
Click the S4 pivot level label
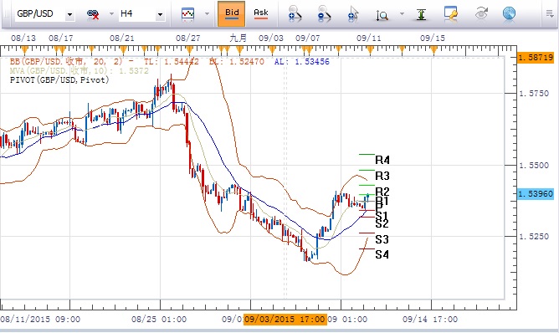[382, 254]
